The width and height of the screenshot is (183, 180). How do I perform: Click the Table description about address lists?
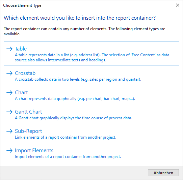click(92, 57)
